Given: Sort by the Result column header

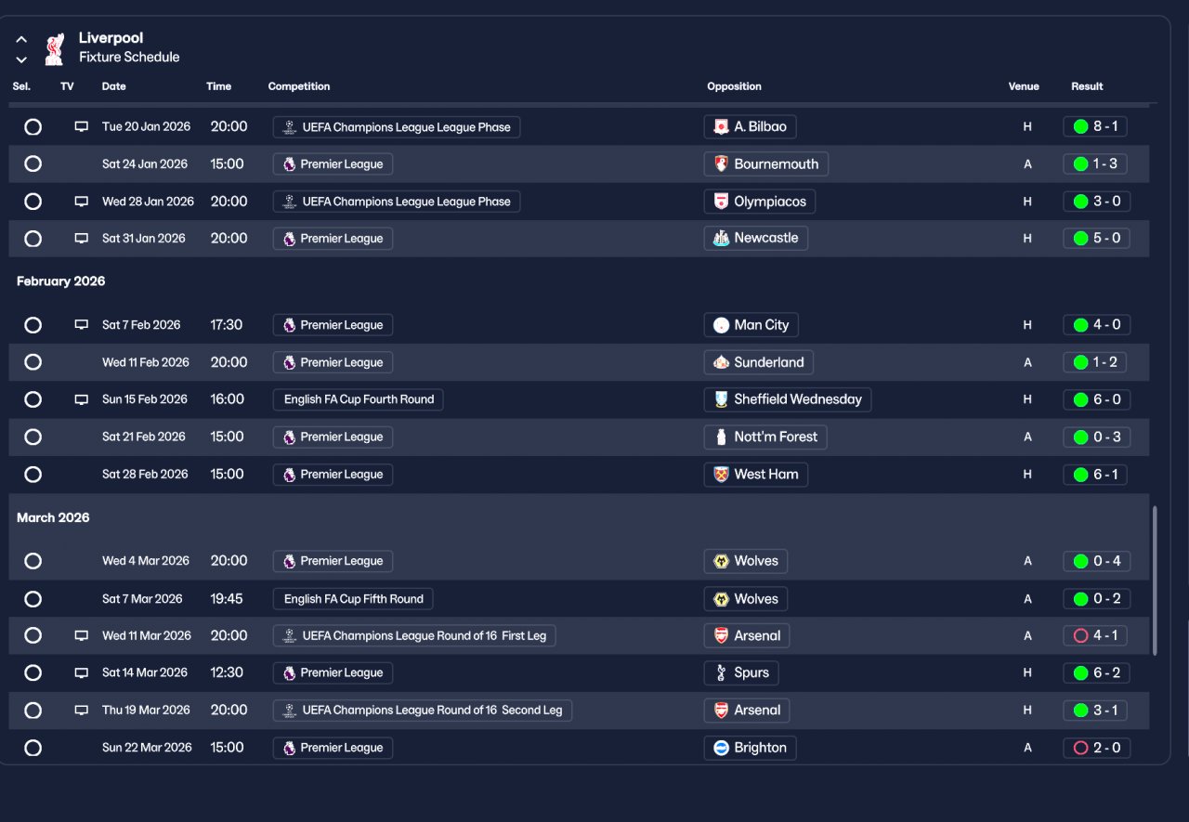Looking at the screenshot, I should pos(1087,86).
